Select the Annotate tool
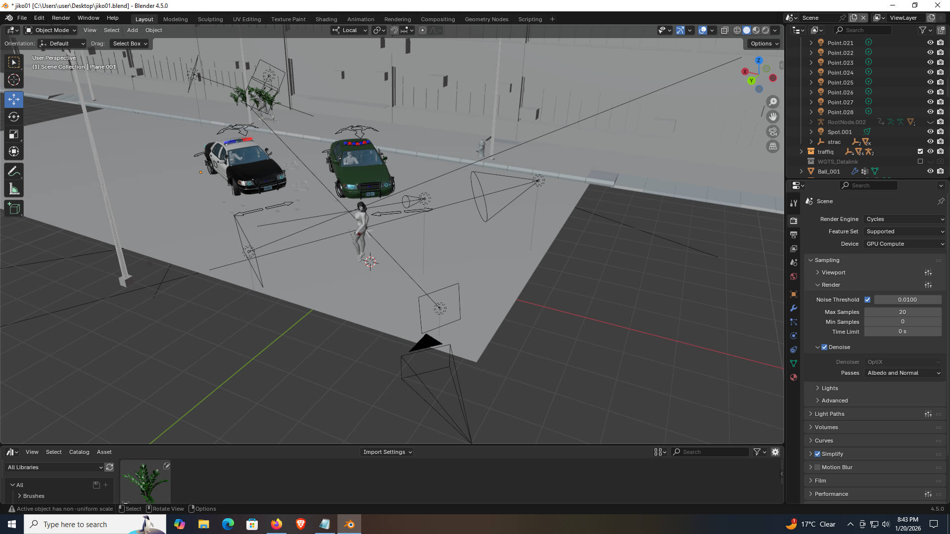The height and width of the screenshot is (534, 950). 14,172
